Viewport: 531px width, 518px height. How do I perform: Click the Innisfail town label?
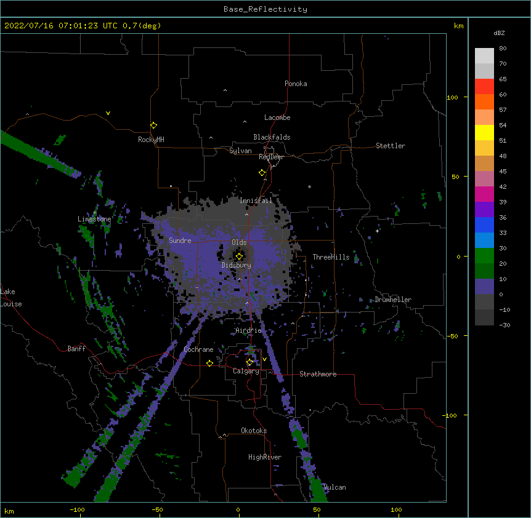256,201
